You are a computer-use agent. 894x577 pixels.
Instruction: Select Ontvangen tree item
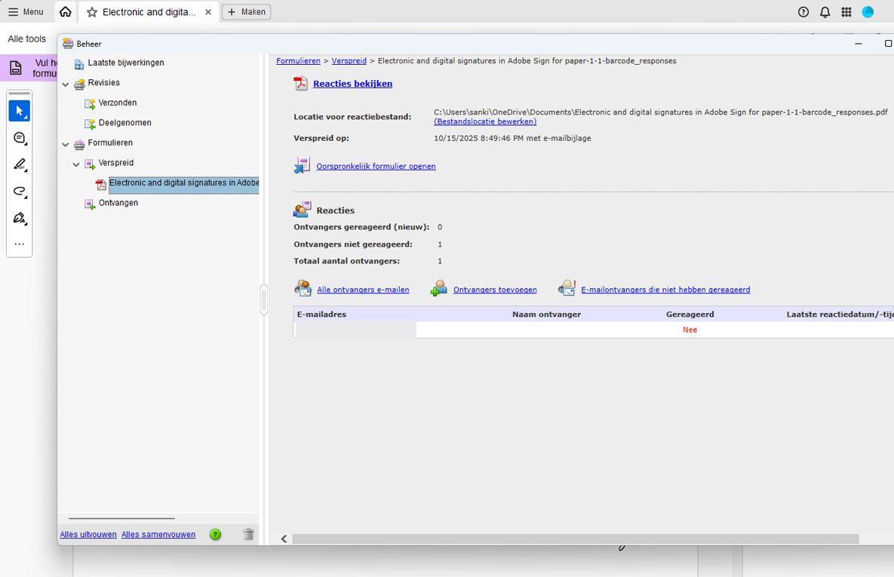tap(118, 202)
